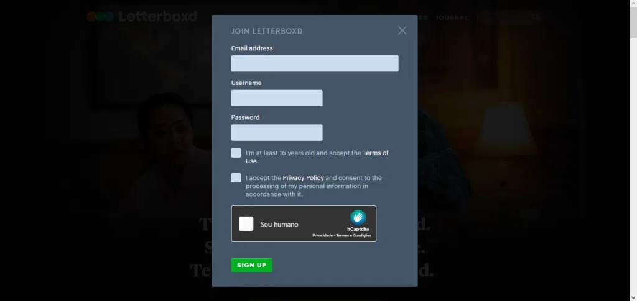Tick the hCaptcha 'Sou humano' checkbox
Viewport: 637px width, 301px height.
(x=246, y=223)
